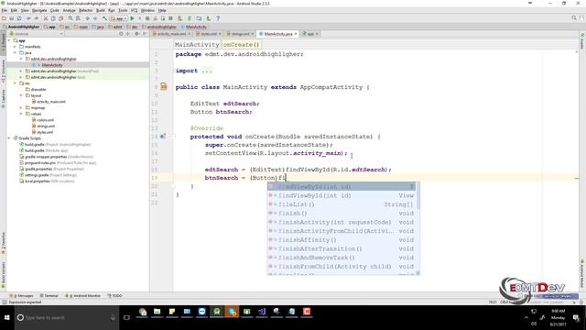
Task: Click the Synchronize toolbar icon
Action: point(19,18)
